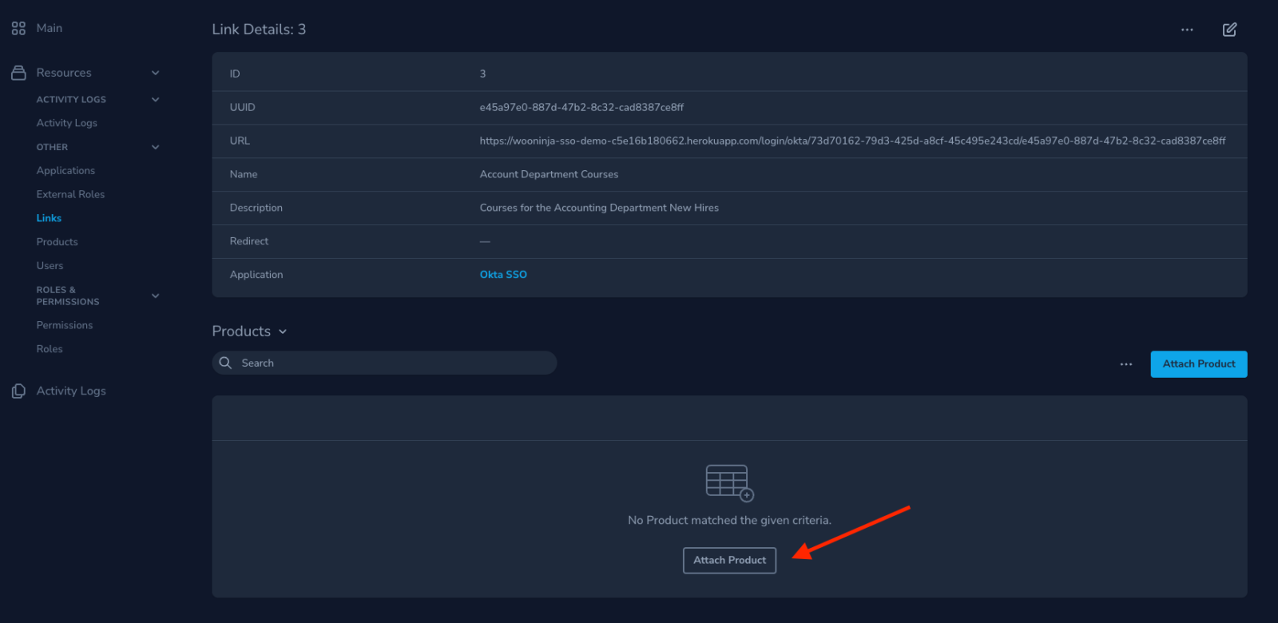The height and width of the screenshot is (623, 1278).
Task: Collapse the Resources section chevron
Action: pos(156,73)
